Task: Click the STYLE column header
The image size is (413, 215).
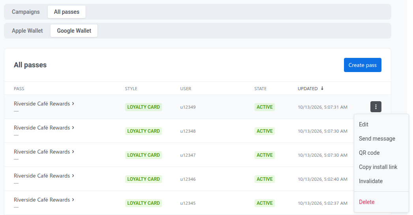Action: click(x=131, y=89)
